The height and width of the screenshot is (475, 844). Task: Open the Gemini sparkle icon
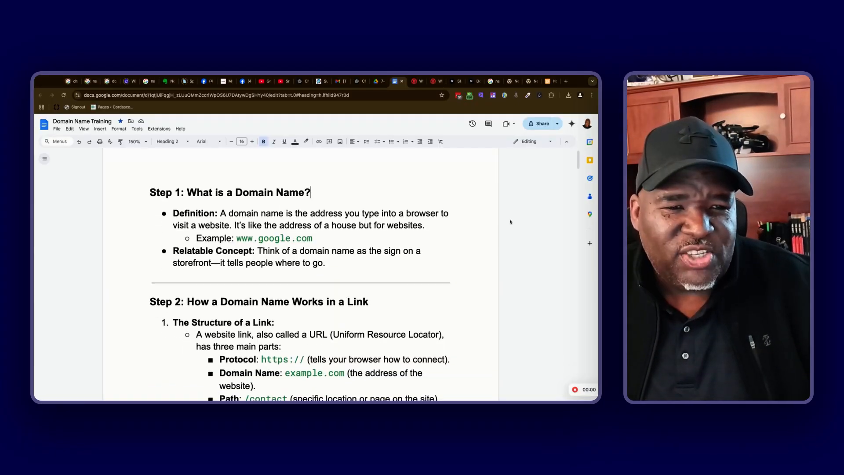(x=571, y=124)
